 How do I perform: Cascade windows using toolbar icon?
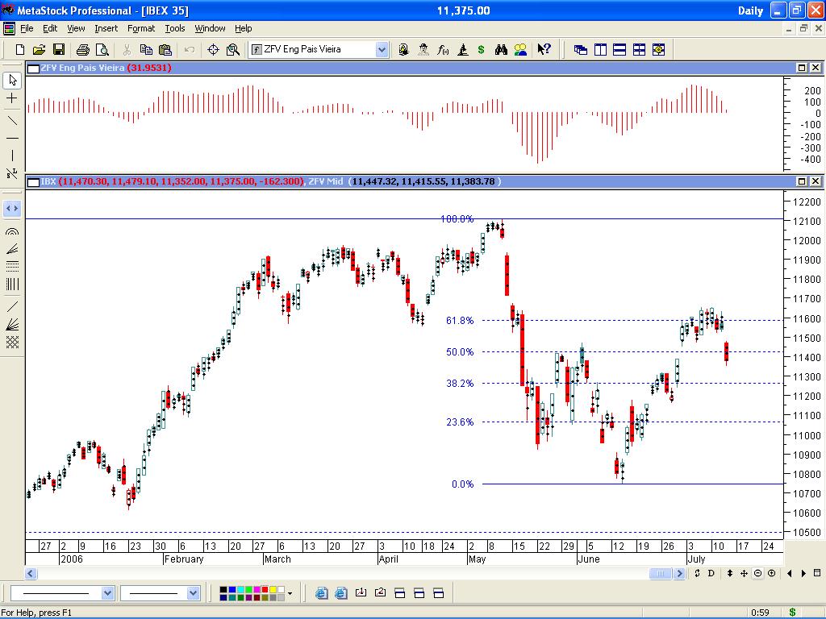(581, 49)
